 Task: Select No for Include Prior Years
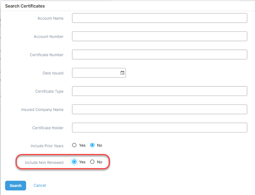click(x=92, y=145)
